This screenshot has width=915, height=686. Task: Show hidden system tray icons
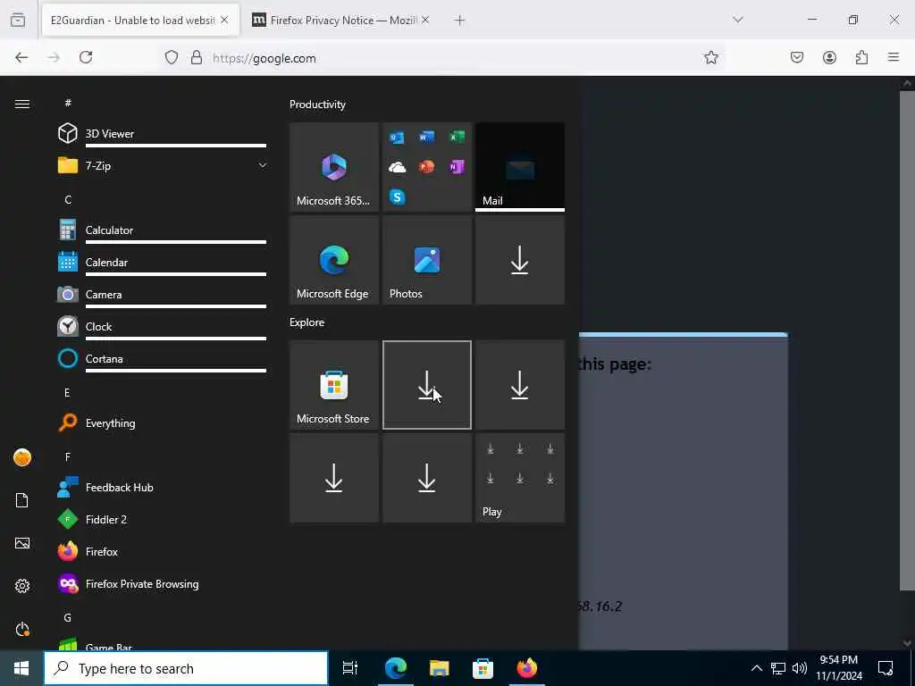tap(756, 668)
